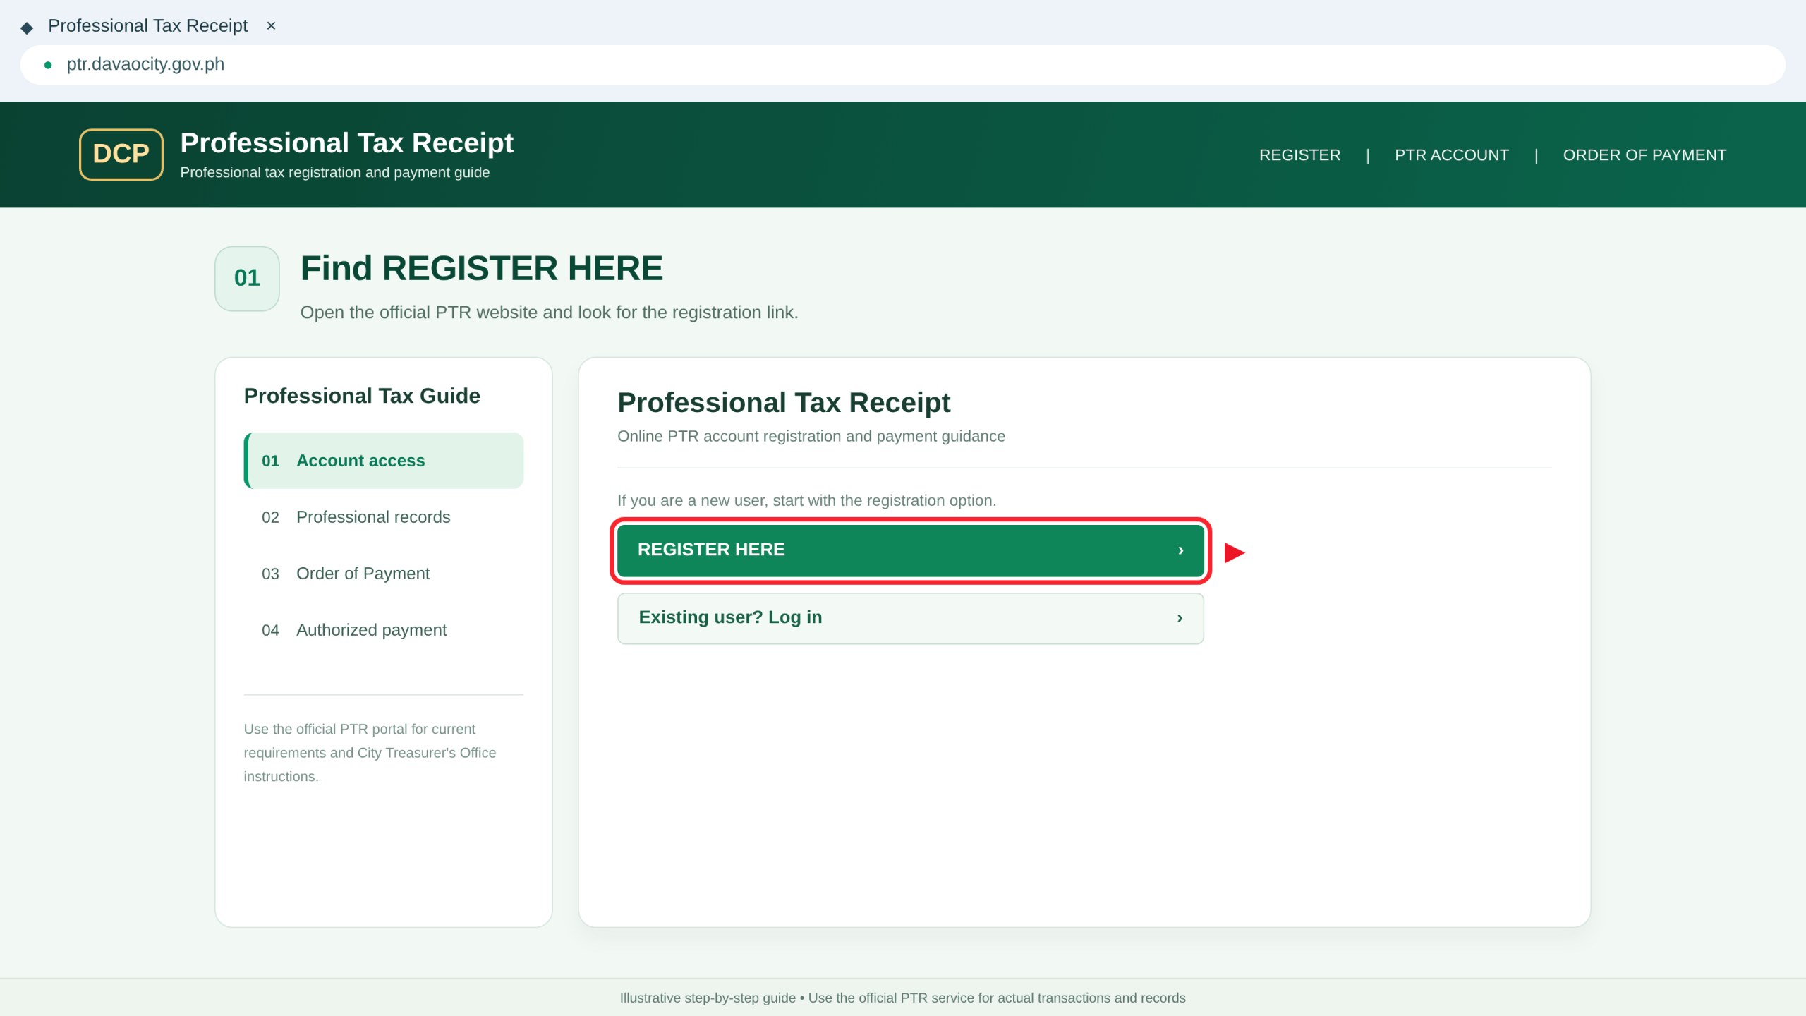Click the chevron on Existing user row
Viewport: 1806px width, 1016px height.
tap(1179, 618)
